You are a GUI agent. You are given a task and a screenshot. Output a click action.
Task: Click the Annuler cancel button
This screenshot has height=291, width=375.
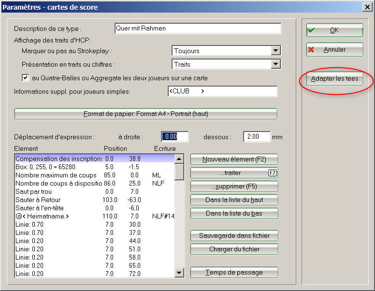pos(334,49)
